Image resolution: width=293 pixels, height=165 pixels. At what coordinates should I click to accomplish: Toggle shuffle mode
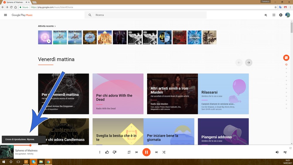click(x=164, y=152)
